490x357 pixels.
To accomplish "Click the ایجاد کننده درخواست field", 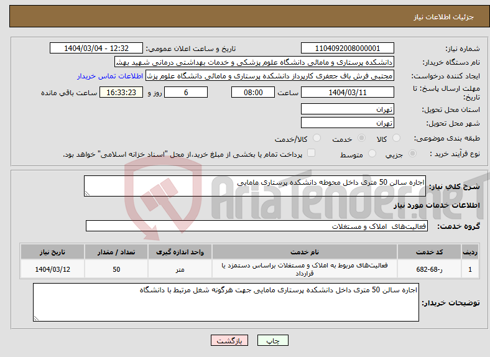I will (270, 76).
